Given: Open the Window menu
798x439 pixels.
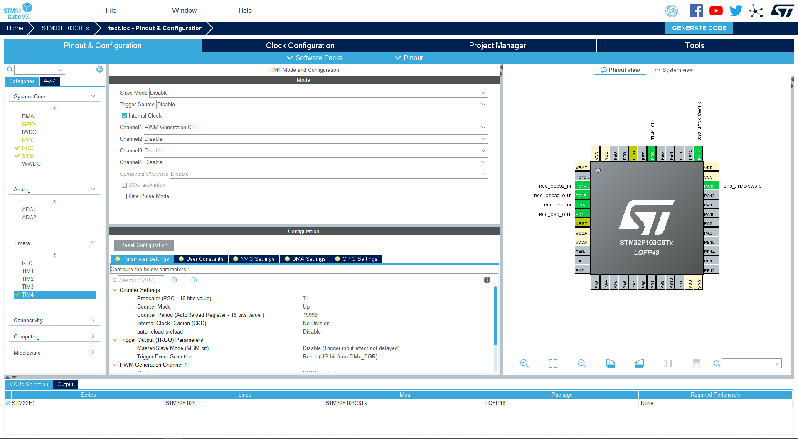Looking at the screenshot, I should point(184,10).
